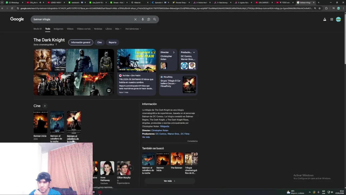Viewport: 346px width, 195px height.
Task: Open more options next to Serie cinematográfica
Action: click(56, 44)
